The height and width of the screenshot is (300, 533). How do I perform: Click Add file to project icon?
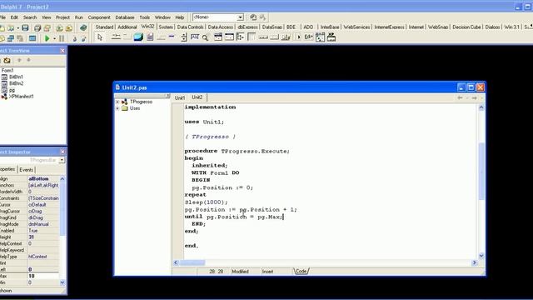point(59,27)
